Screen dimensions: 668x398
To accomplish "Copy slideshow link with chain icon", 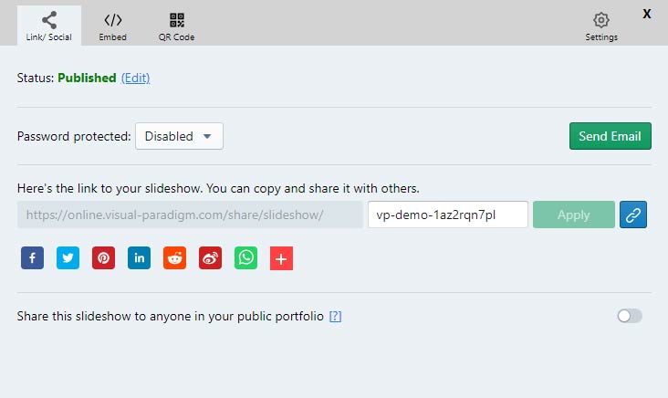I will coord(633,215).
